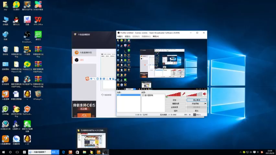Open the 360驱动大师 desktop icon
Viewport: 276px width, 155px height.
pos(5,125)
